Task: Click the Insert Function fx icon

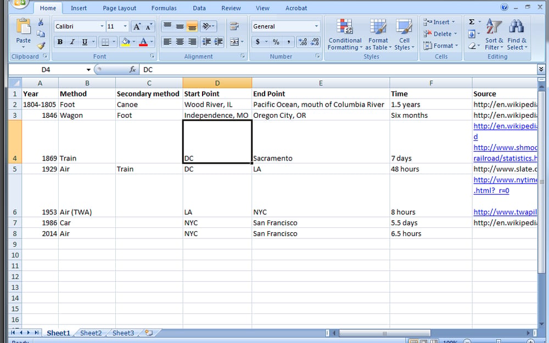Action: tap(132, 70)
